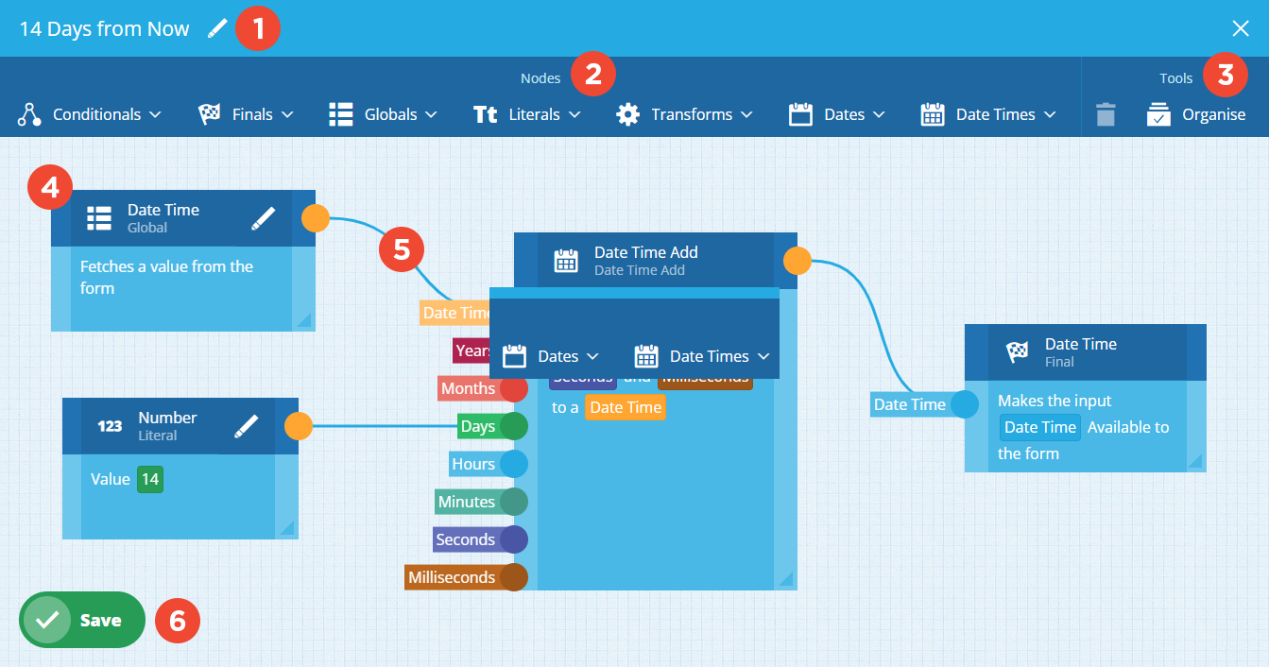Screen dimensions: 1269x667
Task: Click the Date Time Add calendar icon
Action: [565, 261]
